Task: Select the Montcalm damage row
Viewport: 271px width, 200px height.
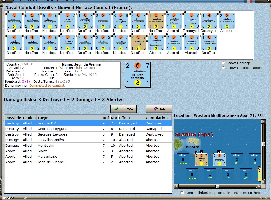Action: point(88,145)
